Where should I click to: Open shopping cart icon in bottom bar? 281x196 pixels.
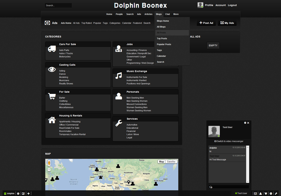click(266, 193)
